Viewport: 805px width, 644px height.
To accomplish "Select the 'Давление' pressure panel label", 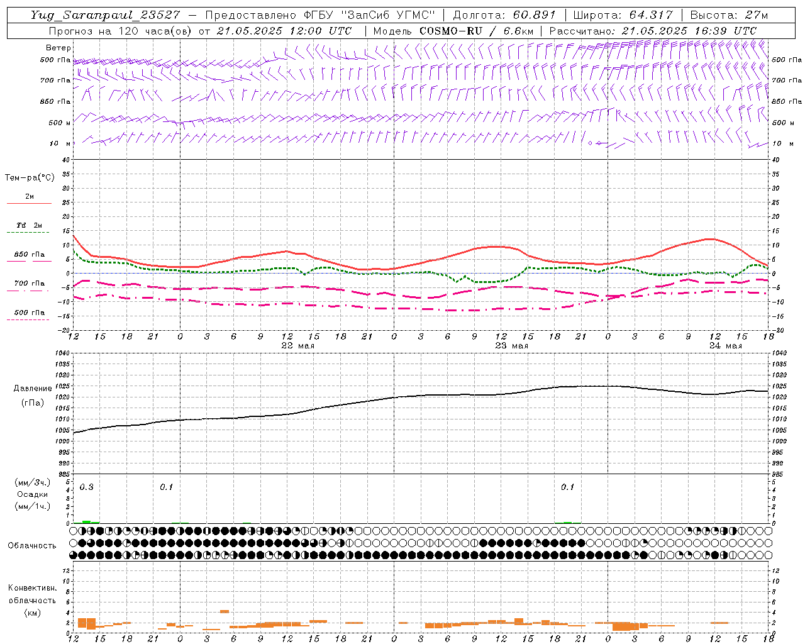I will [32, 389].
